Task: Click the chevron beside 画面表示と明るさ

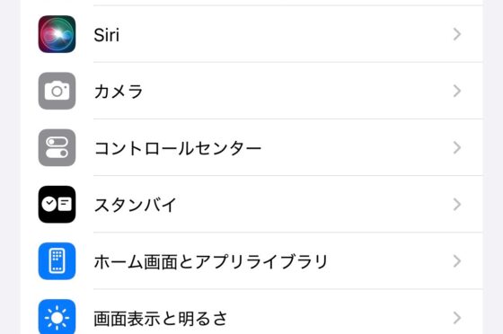Action: coord(457,318)
